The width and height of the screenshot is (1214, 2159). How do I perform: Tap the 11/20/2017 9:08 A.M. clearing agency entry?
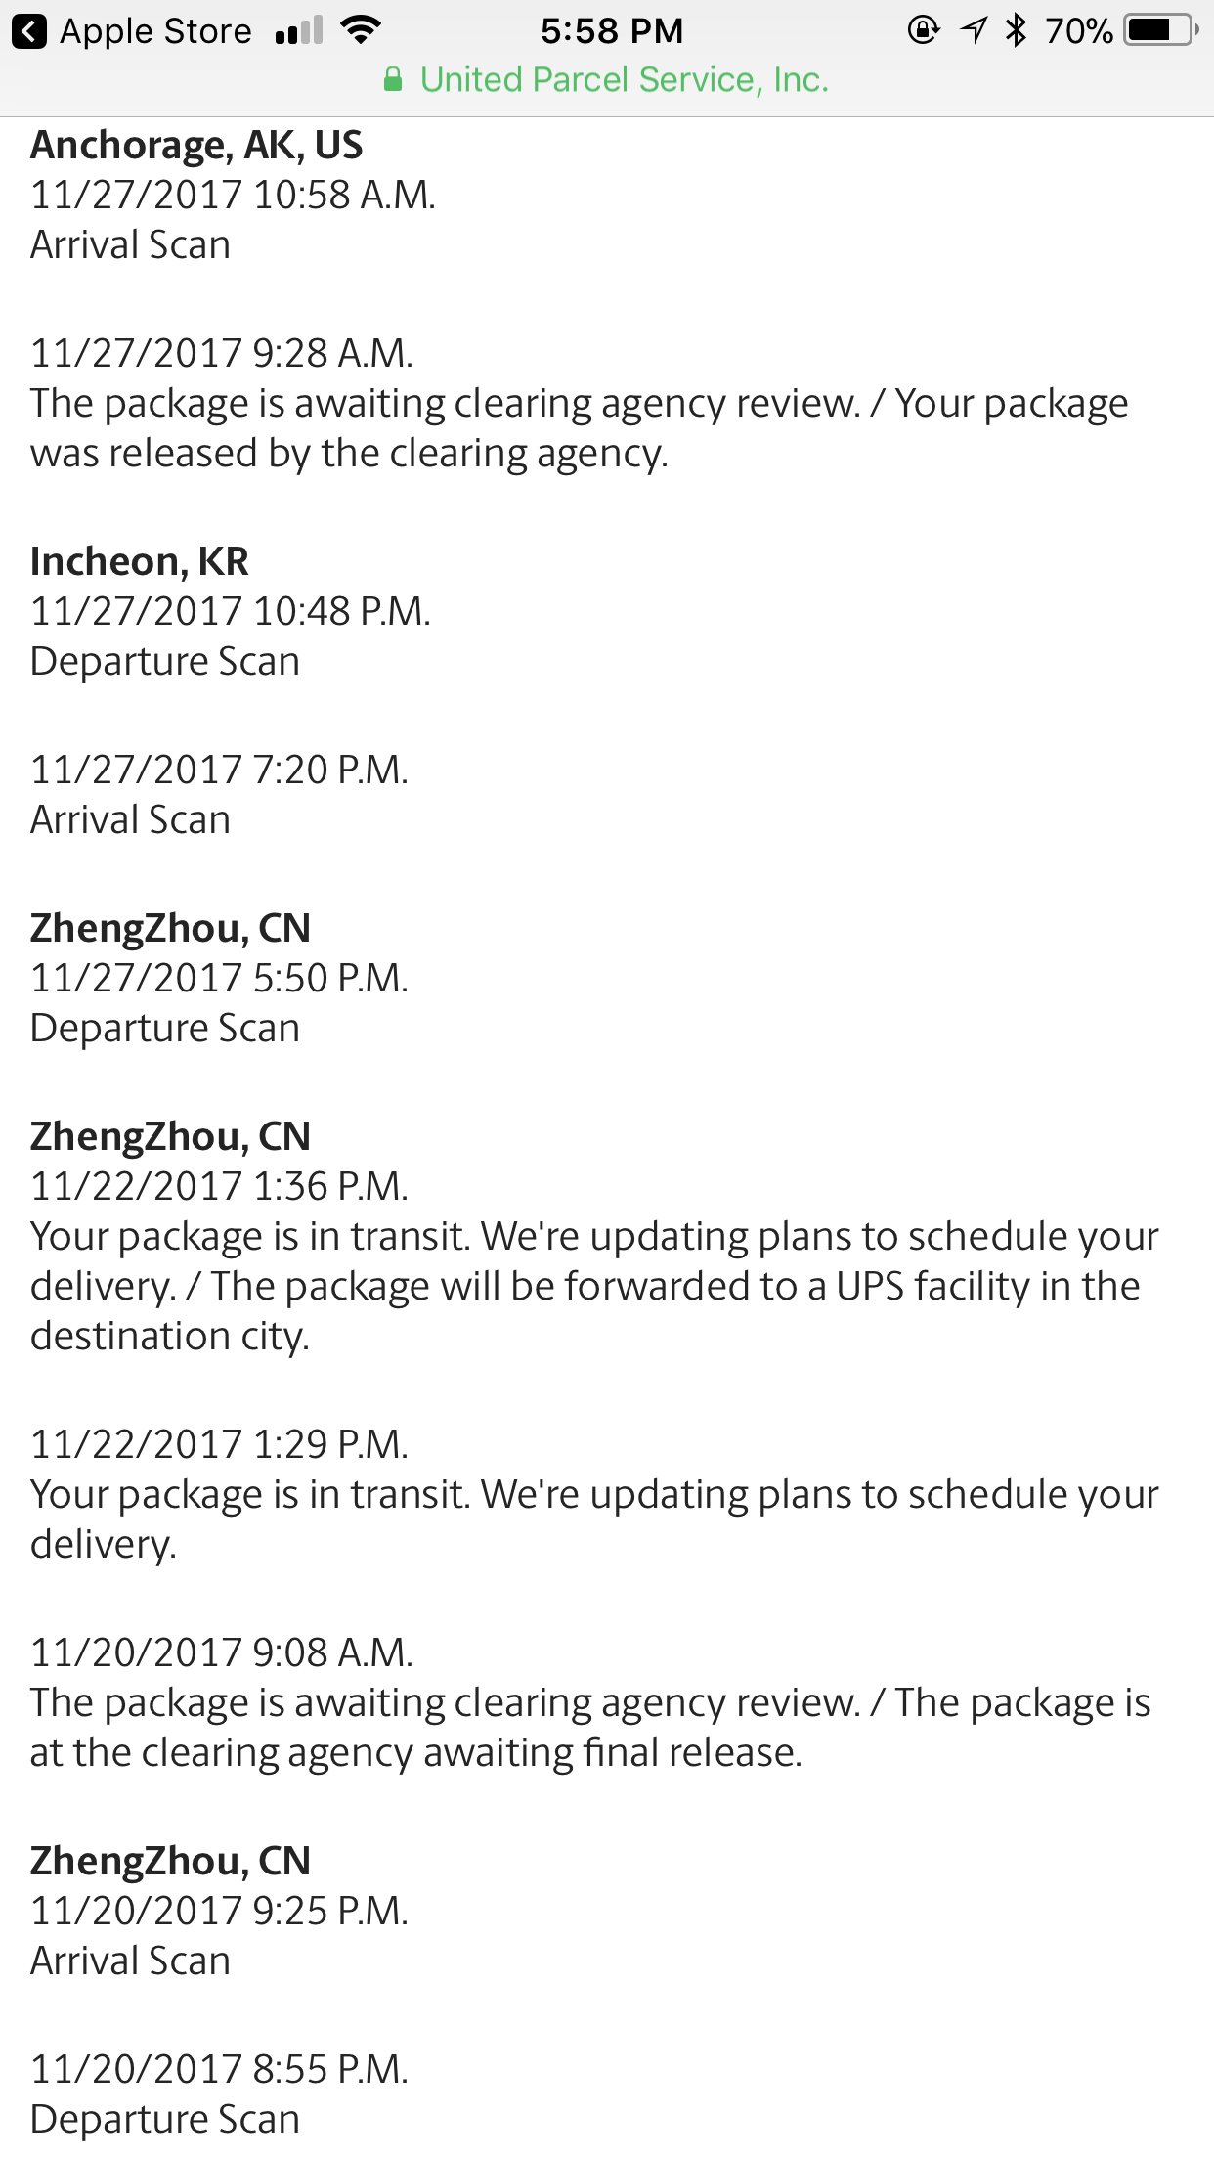click(x=590, y=1702)
